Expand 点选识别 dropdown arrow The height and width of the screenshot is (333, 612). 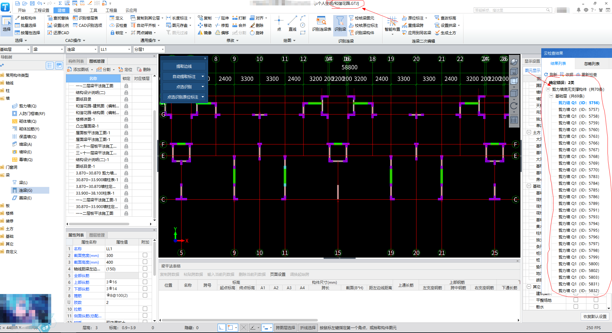[x=203, y=87]
